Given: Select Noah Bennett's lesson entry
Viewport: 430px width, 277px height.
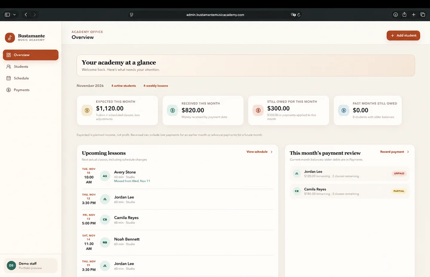Looking at the screenshot, I should tap(178, 242).
